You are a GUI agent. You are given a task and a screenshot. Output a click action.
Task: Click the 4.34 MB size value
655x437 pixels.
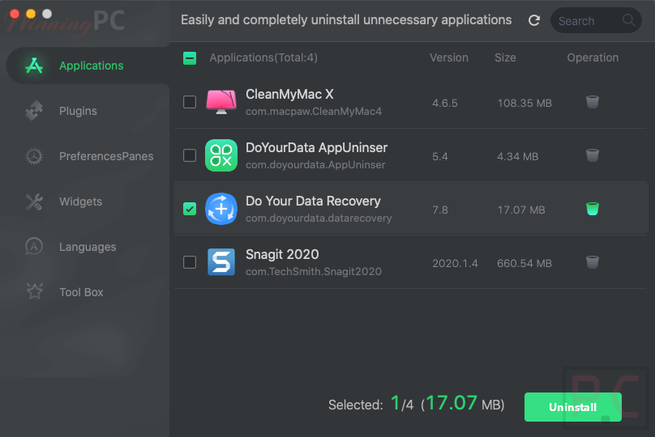pyautogui.click(x=517, y=156)
